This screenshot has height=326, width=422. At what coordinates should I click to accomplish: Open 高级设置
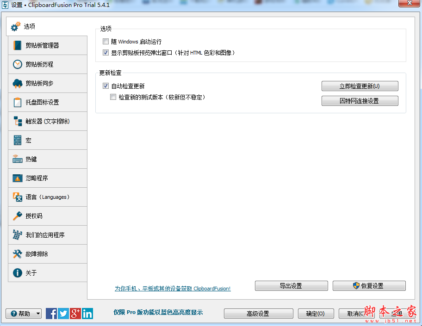coord(259,314)
